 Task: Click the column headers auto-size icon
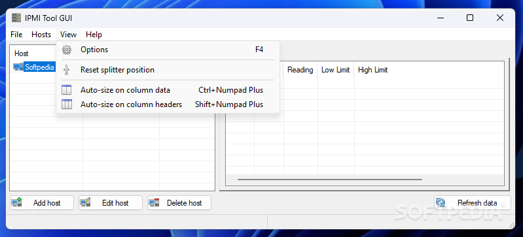pyautogui.click(x=67, y=104)
